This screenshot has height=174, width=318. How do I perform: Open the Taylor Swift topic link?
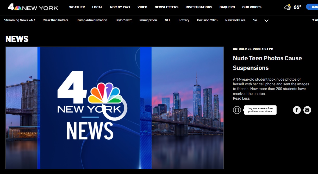(x=123, y=20)
